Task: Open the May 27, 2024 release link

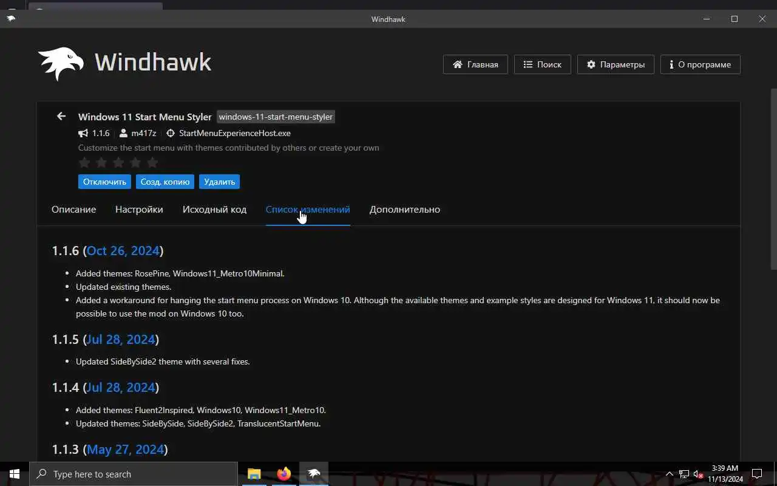Action: pos(126,449)
